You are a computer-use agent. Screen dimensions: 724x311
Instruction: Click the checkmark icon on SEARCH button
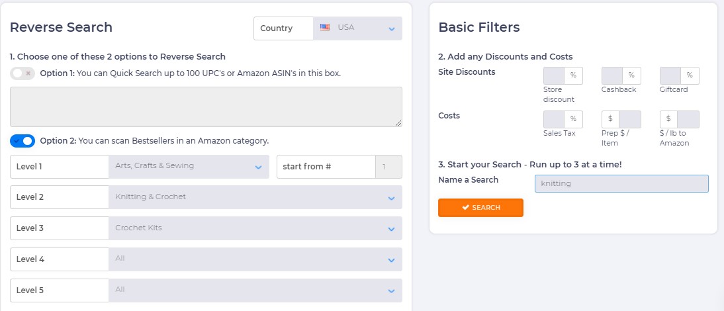pos(465,208)
